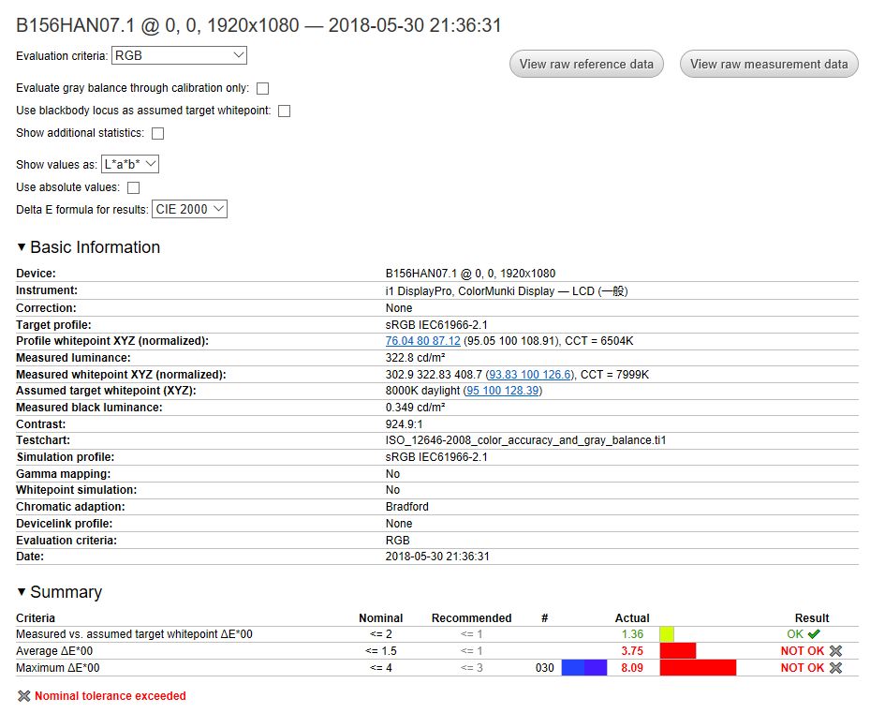Click View raw measurement data button
Viewport: 885px width, 713px height.
(x=768, y=64)
